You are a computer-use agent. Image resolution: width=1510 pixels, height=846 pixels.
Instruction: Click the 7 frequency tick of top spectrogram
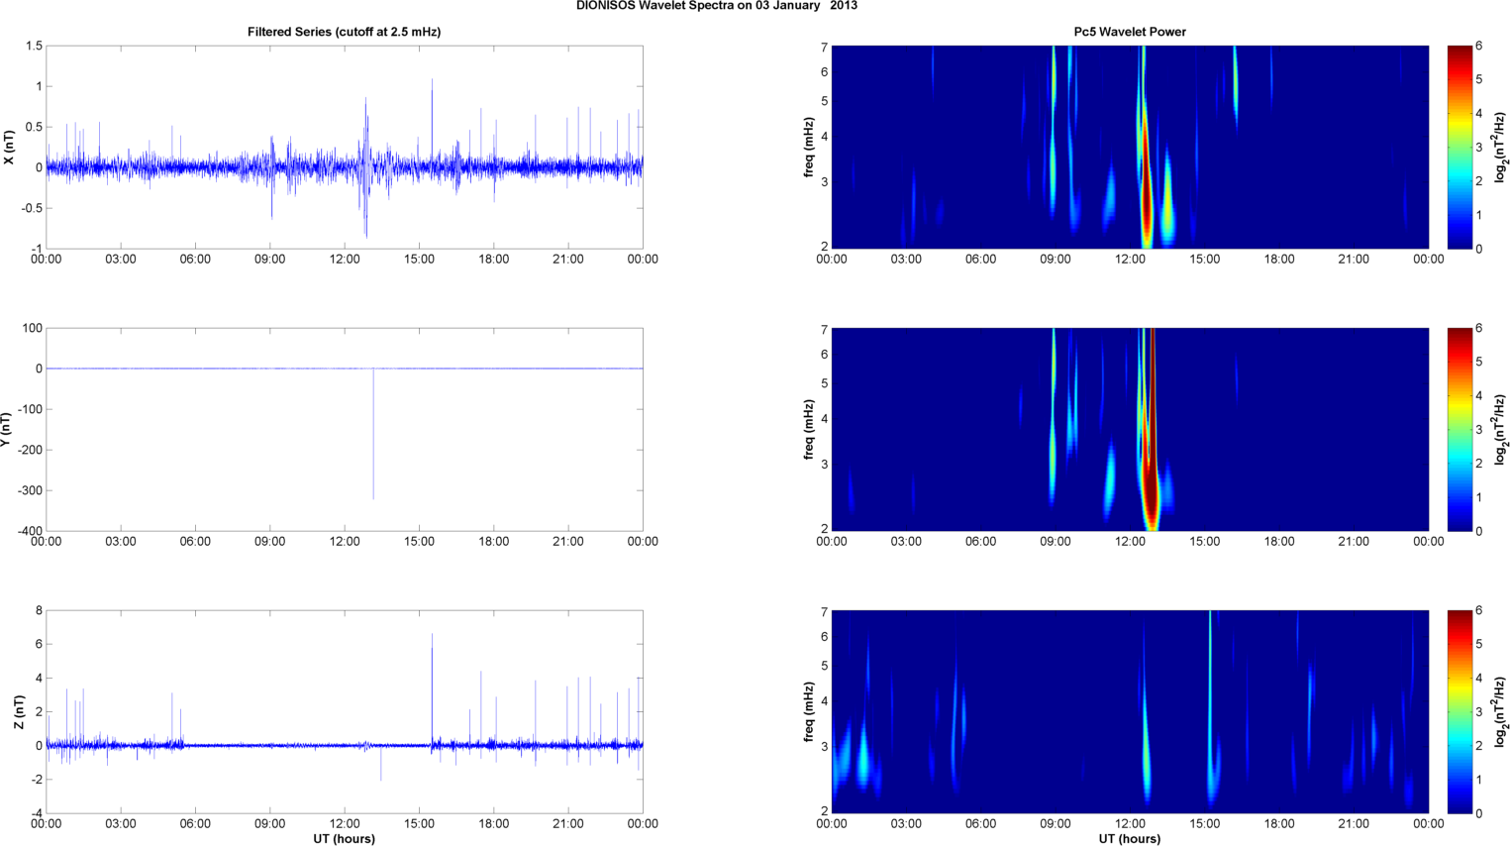coord(824,46)
